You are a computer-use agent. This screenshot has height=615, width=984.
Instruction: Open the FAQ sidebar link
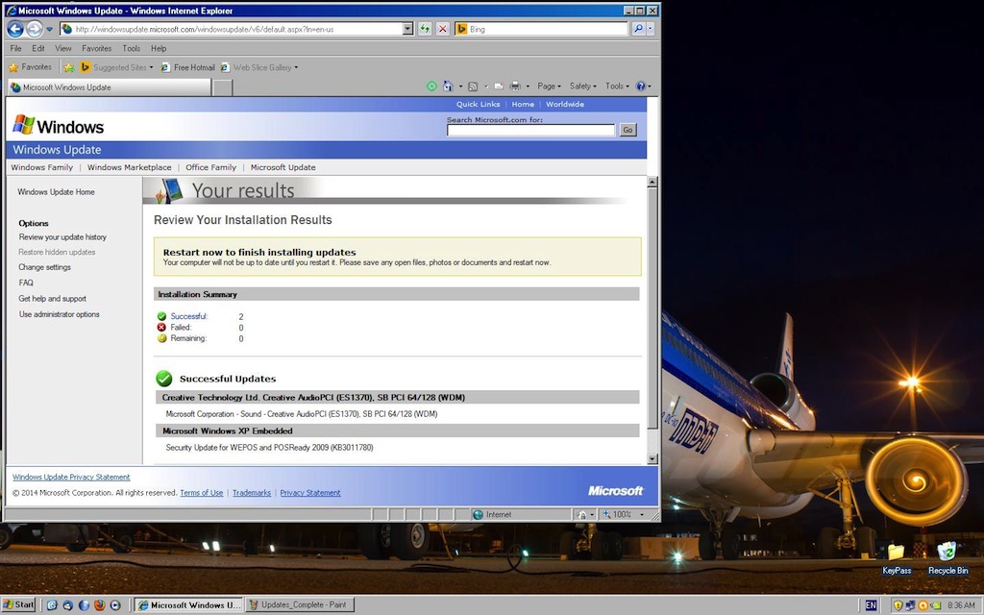26,283
